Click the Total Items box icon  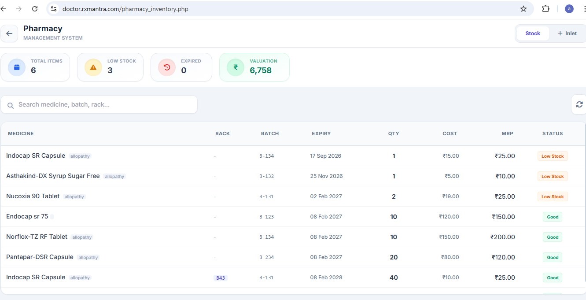click(x=17, y=67)
